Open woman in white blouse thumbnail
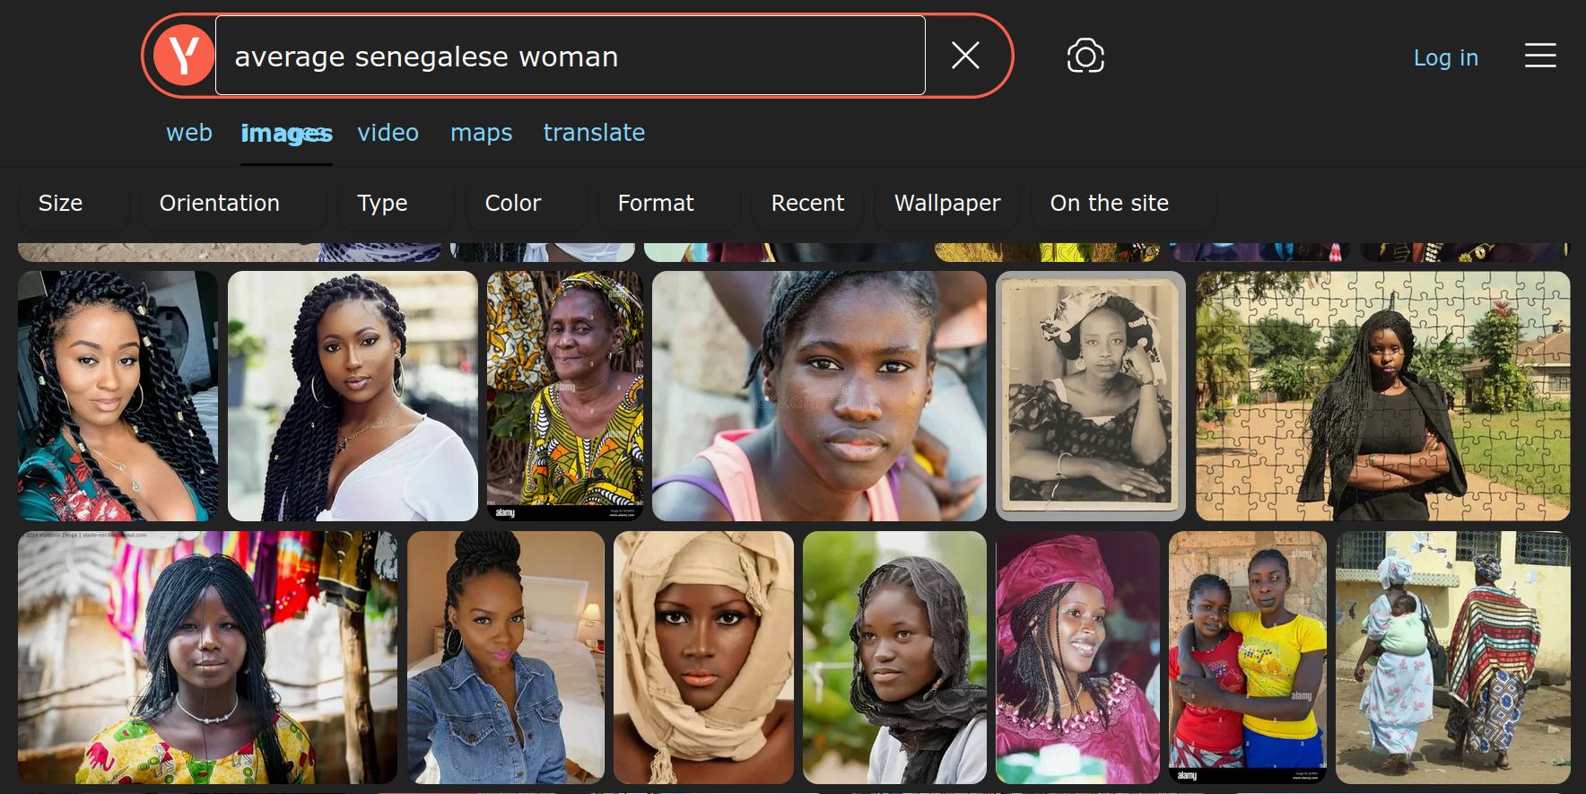The image size is (1586, 794). click(x=353, y=396)
